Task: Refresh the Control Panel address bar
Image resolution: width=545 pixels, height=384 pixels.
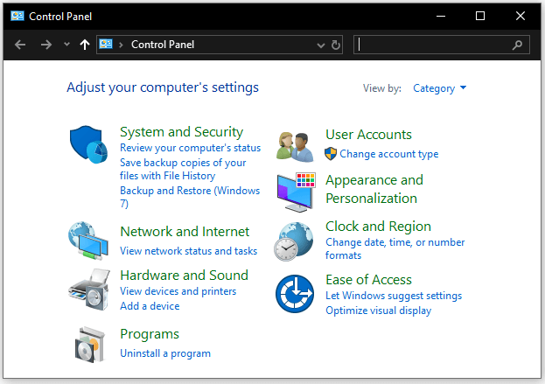Action: [337, 45]
